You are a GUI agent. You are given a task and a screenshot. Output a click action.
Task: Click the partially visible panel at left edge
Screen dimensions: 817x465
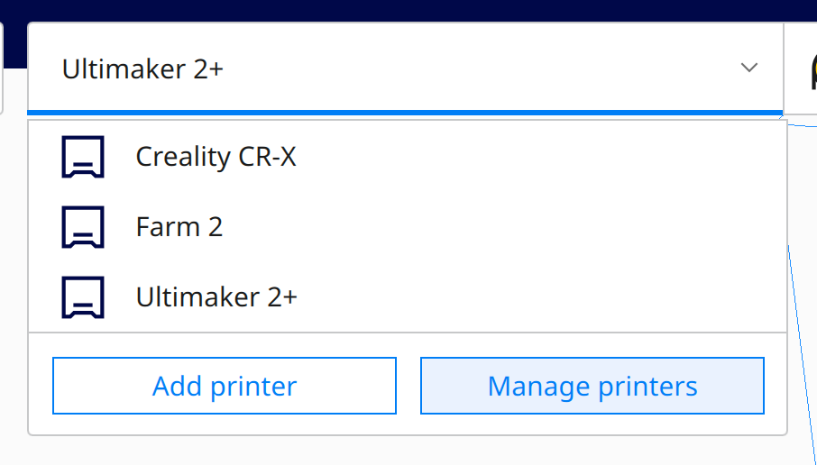pos(2,68)
